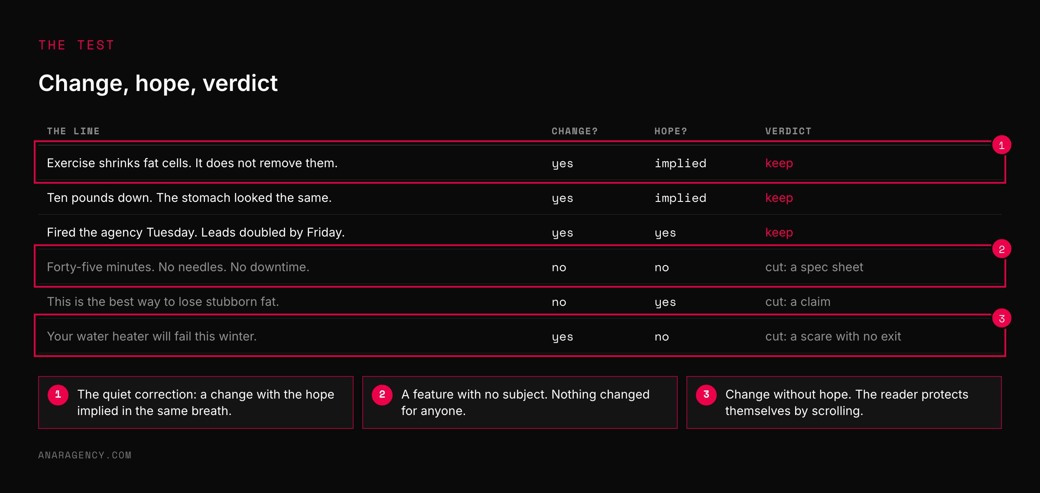Click the red badge numbered 3 on the table
The width and height of the screenshot is (1040, 493).
(x=1001, y=318)
